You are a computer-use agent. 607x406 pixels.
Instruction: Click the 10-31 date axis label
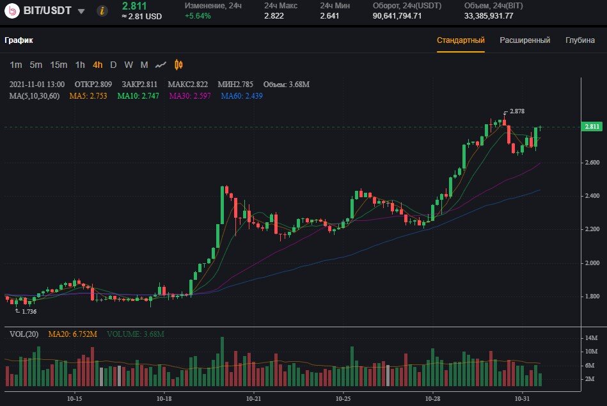coord(522,399)
